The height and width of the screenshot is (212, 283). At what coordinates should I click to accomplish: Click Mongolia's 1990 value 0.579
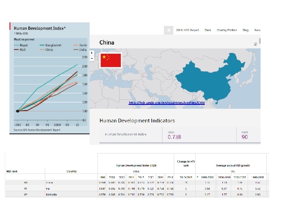[x=102, y=194]
